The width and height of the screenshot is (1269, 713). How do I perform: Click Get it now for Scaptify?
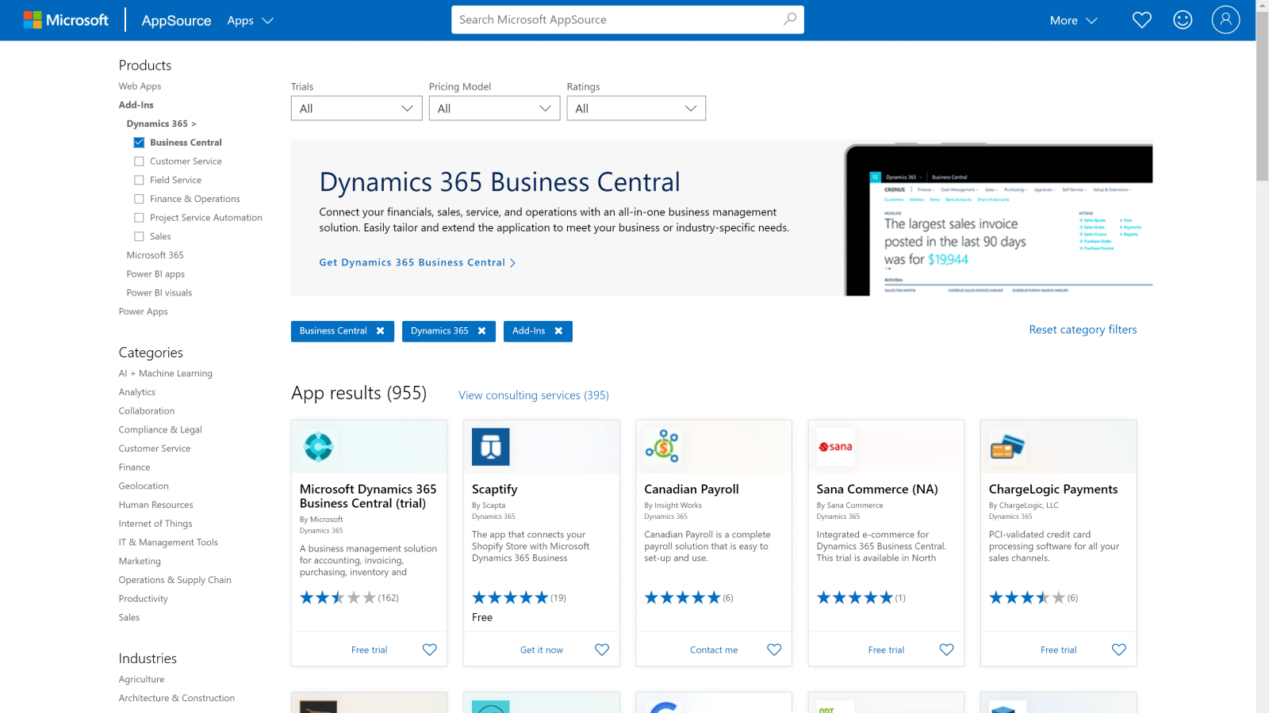(x=541, y=649)
